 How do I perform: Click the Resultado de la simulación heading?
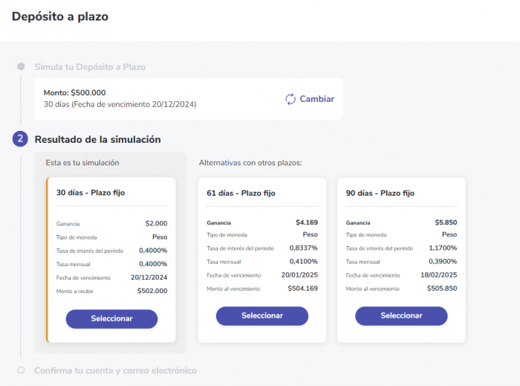coord(98,139)
